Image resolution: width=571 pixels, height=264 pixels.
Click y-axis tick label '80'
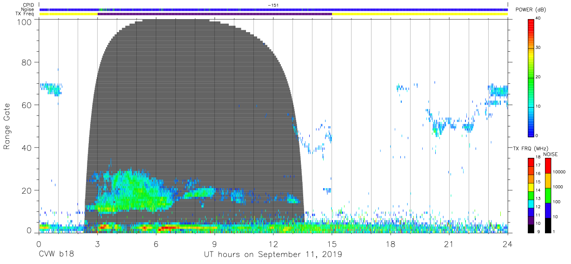27,62
